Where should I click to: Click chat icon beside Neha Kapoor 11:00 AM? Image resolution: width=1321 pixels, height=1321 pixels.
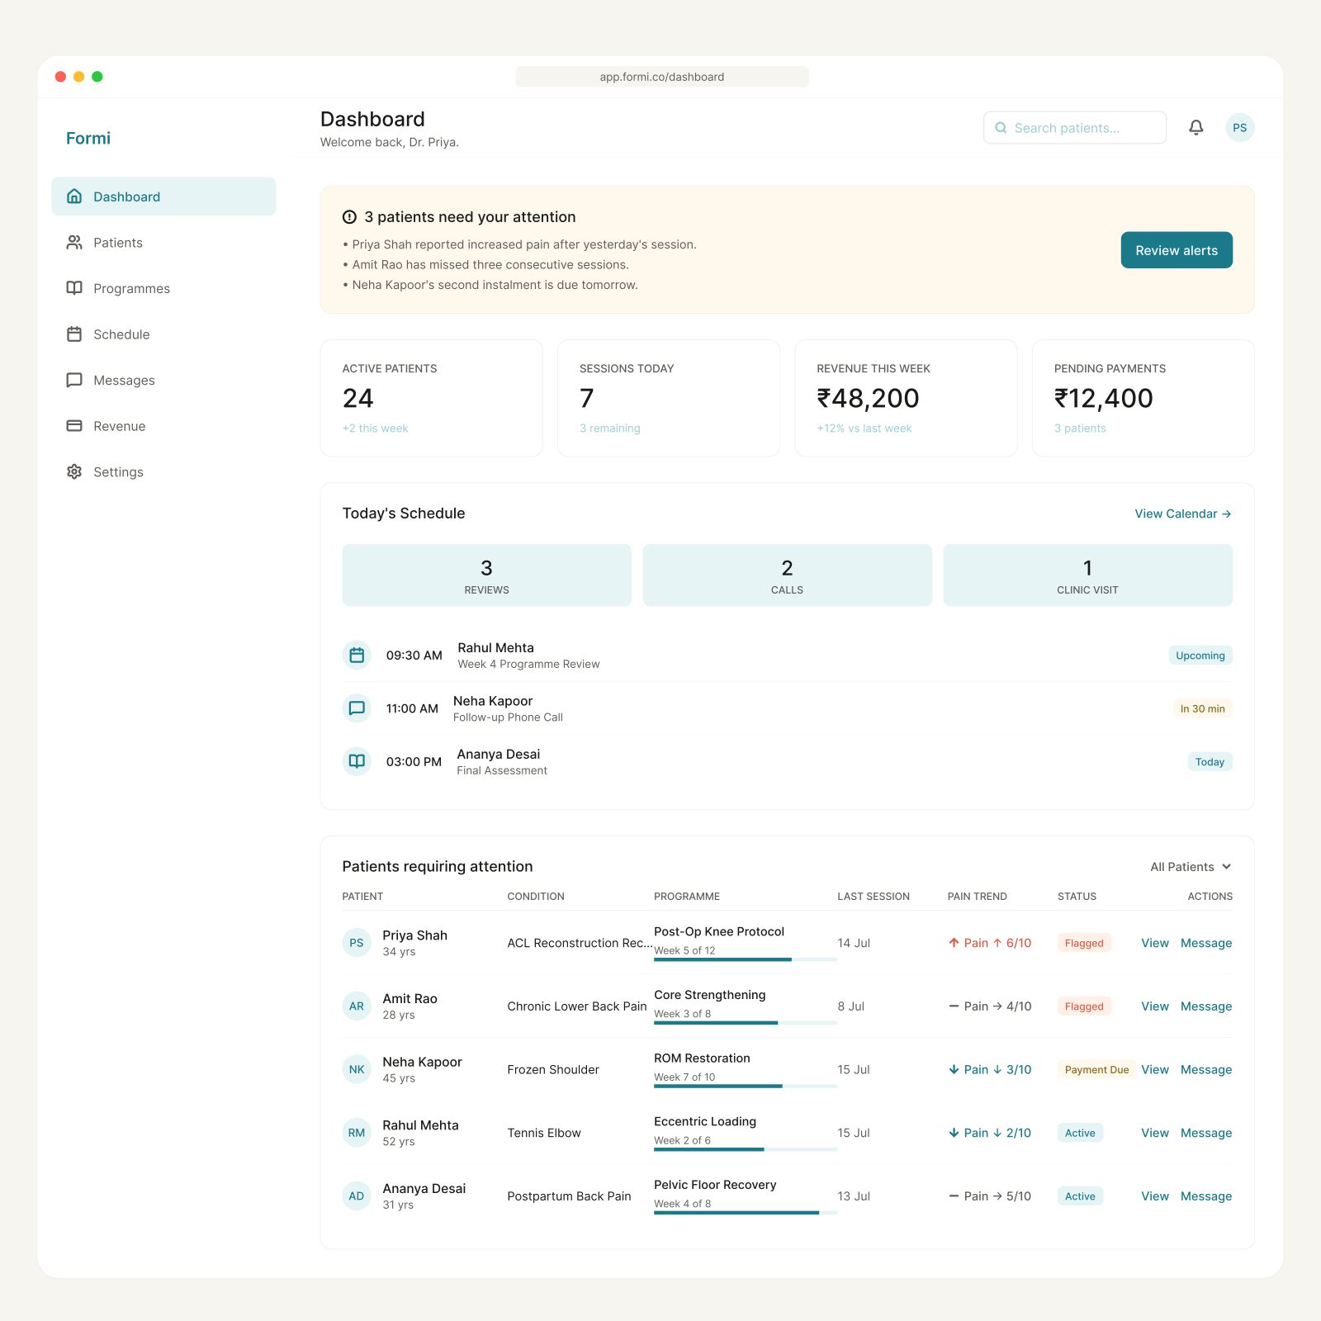[357, 708]
